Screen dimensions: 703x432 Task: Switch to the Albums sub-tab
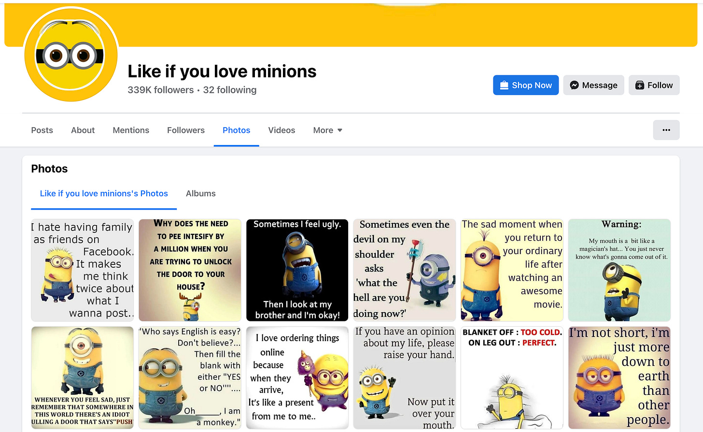(x=201, y=193)
